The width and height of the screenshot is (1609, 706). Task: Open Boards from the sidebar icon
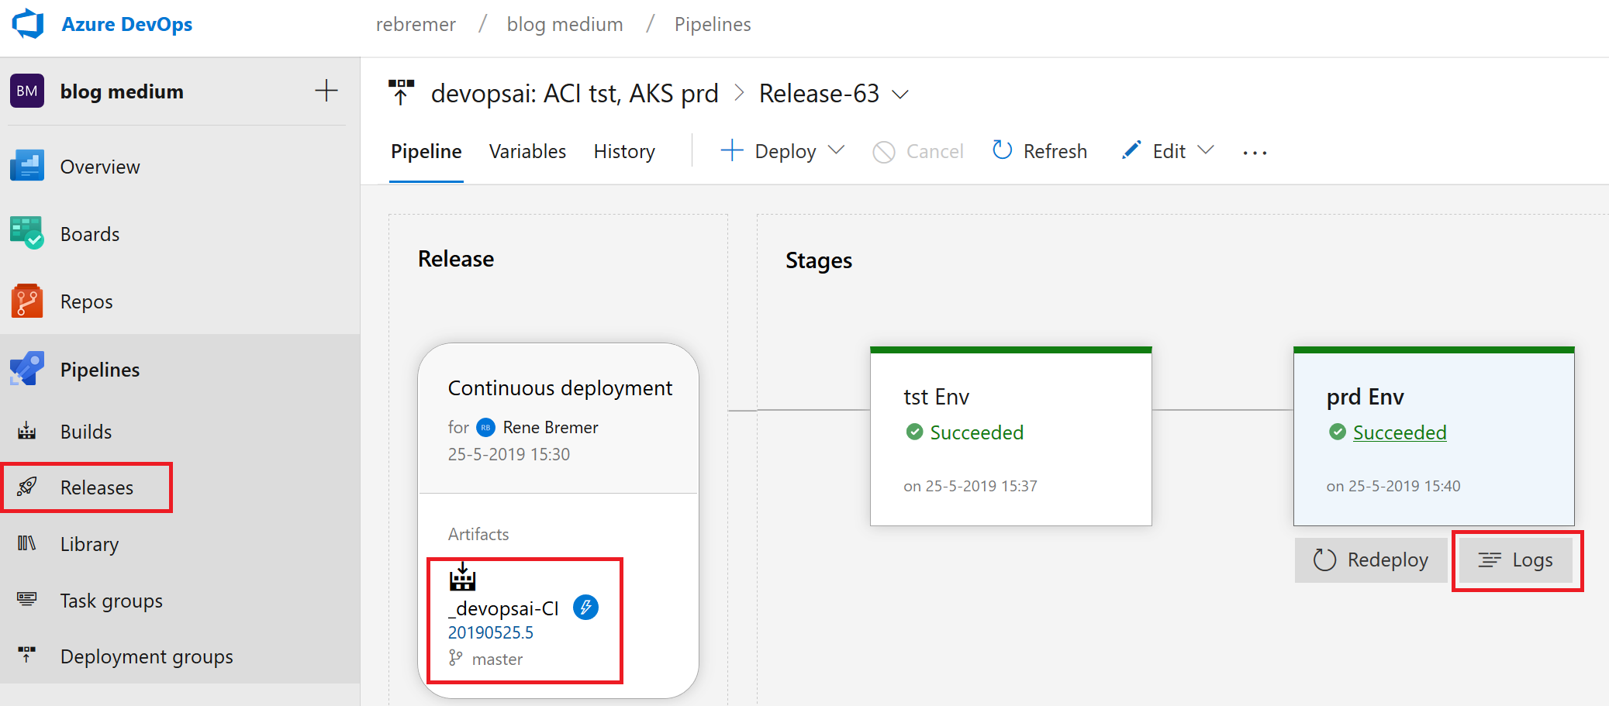pos(27,233)
